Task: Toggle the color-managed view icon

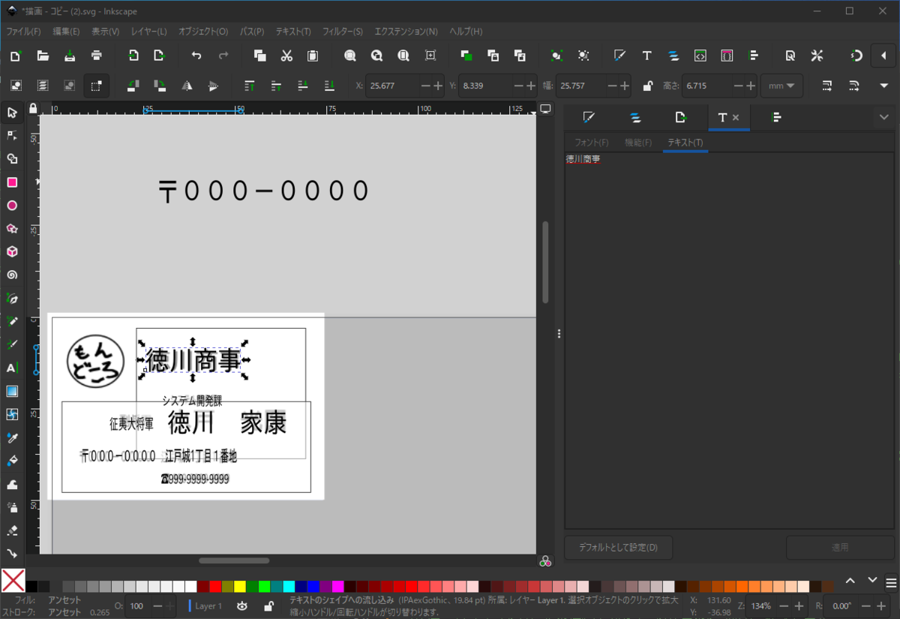Action: pyautogui.click(x=545, y=560)
